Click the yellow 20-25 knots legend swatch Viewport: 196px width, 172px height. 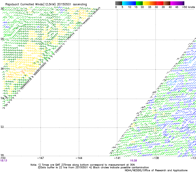tap(146, 3)
